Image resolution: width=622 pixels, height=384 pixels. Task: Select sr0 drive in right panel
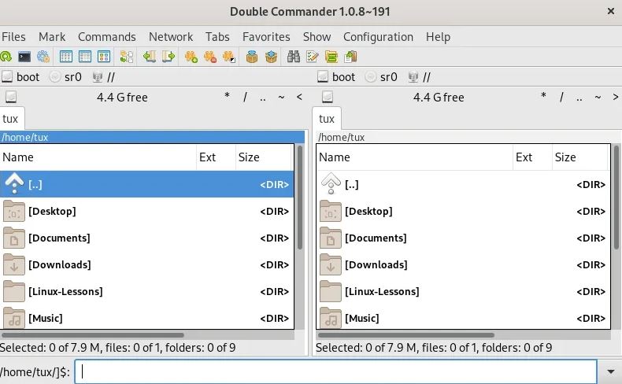point(382,77)
